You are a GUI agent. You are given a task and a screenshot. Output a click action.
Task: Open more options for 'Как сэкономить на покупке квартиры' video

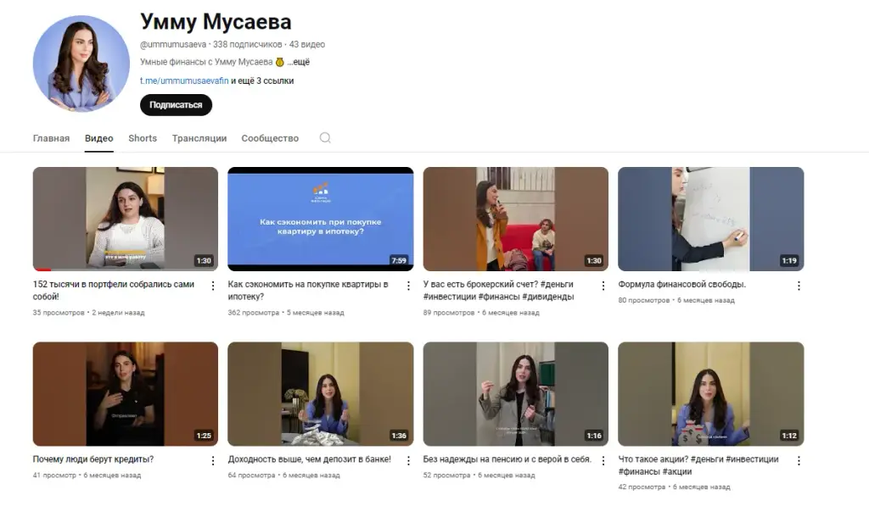[408, 286]
